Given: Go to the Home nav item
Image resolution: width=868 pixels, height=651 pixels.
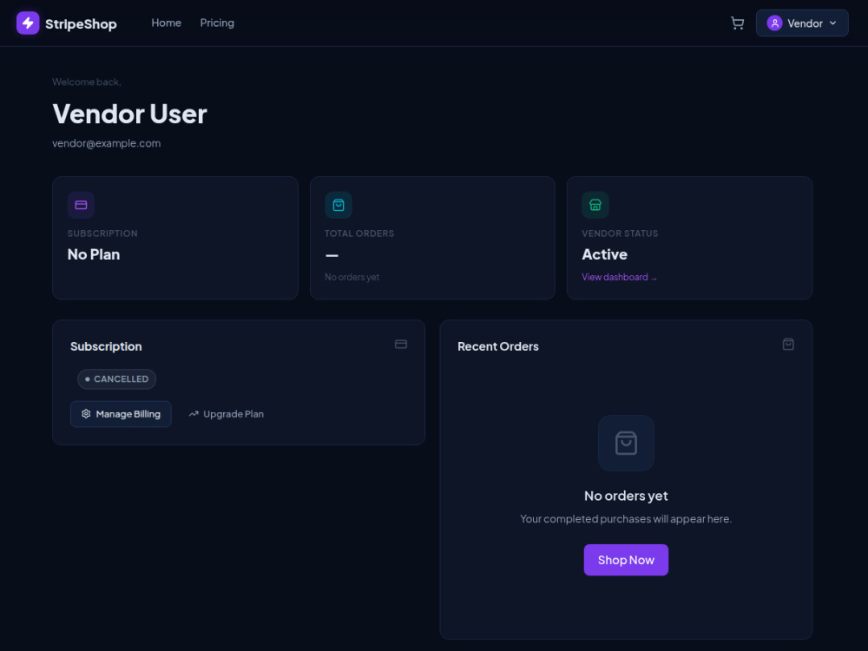Looking at the screenshot, I should [x=166, y=23].
